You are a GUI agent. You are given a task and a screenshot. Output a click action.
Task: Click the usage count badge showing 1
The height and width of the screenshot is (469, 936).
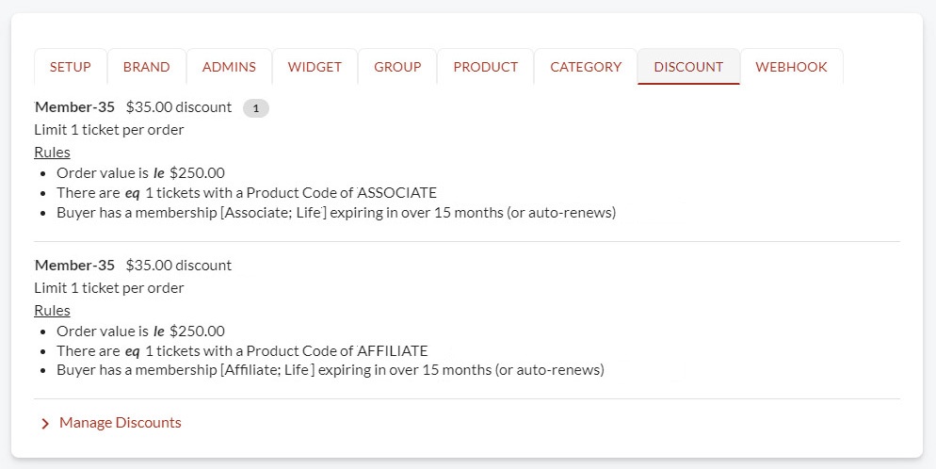256,108
